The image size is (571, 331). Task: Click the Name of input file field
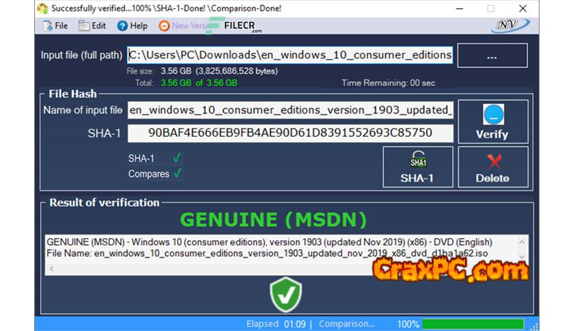click(x=290, y=110)
